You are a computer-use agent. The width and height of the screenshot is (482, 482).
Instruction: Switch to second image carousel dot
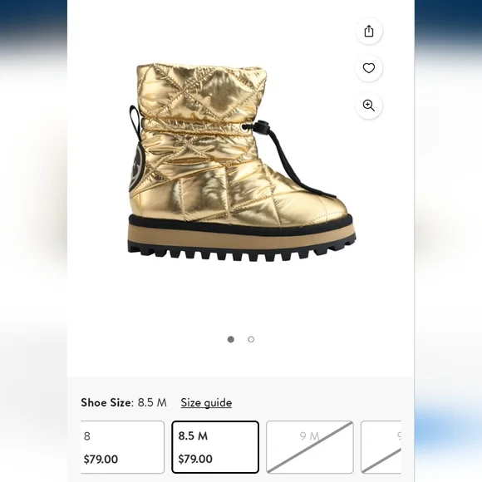pyautogui.click(x=251, y=339)
